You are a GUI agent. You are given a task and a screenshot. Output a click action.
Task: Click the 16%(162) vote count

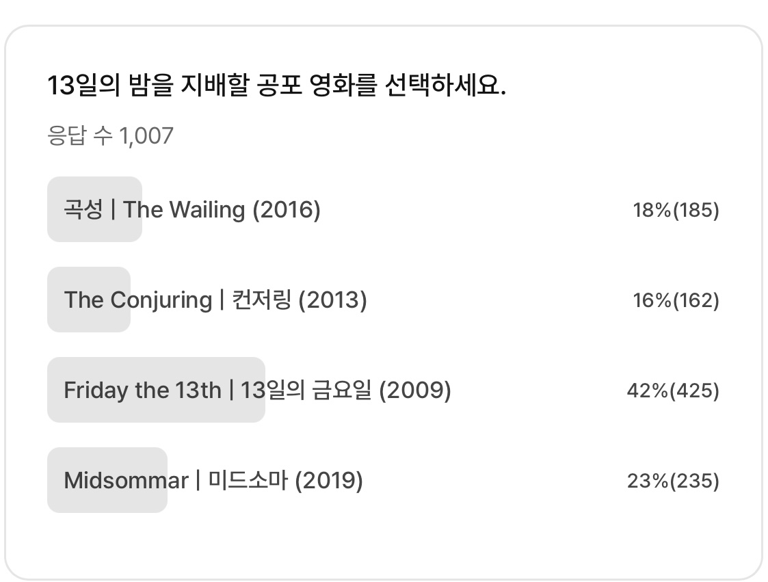coord(676,300)
